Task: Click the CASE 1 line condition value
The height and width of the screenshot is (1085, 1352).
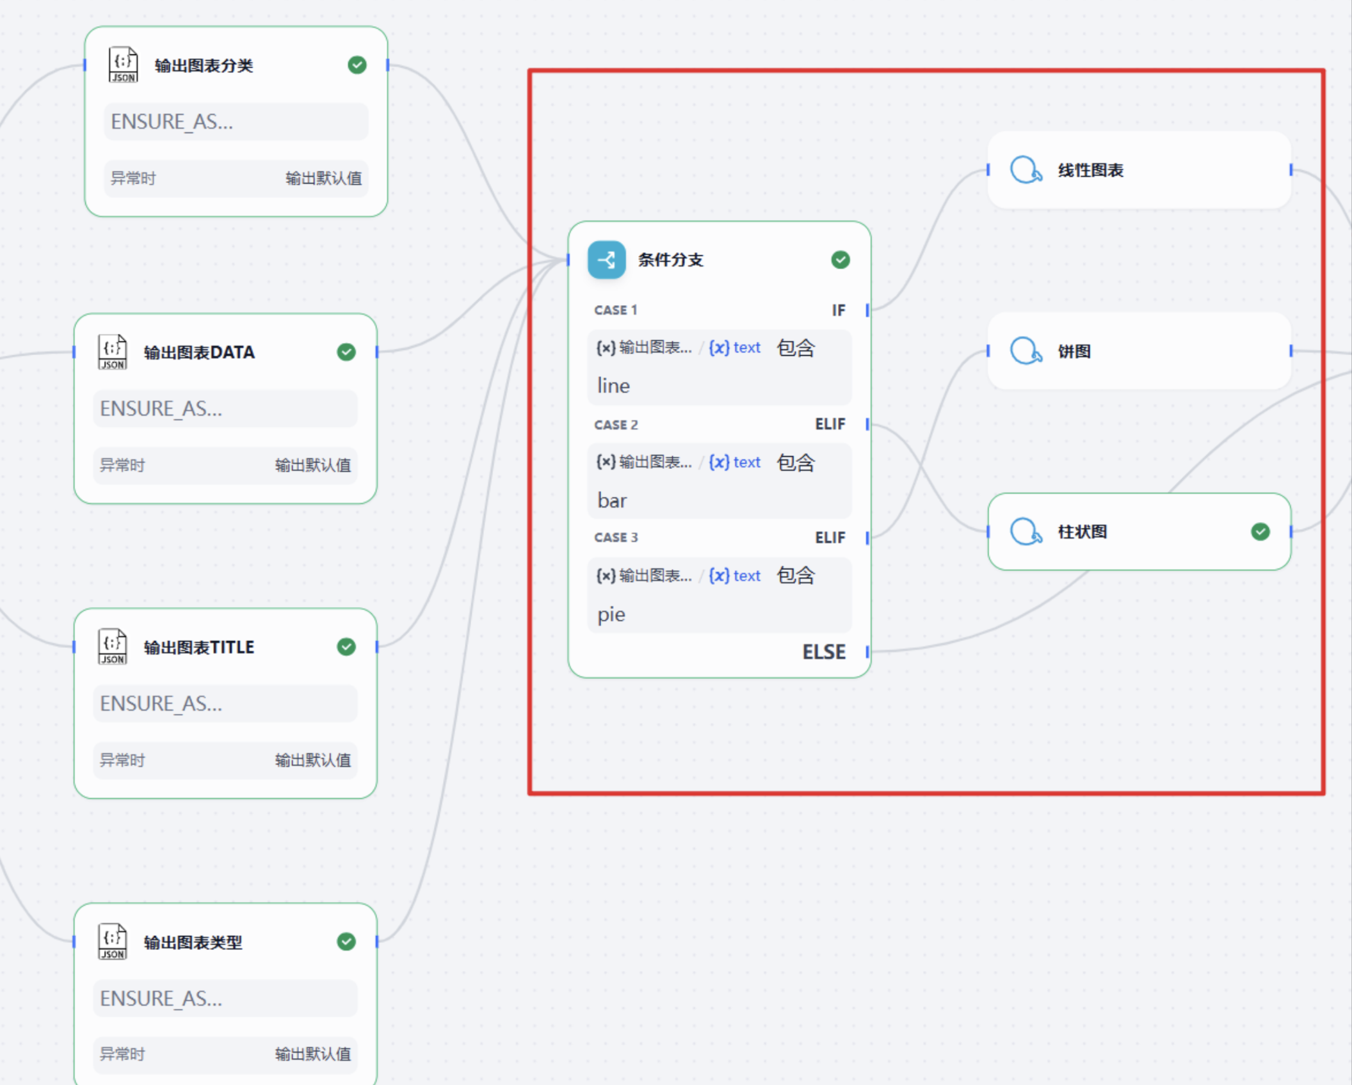Action: click(x=613, y=386)
